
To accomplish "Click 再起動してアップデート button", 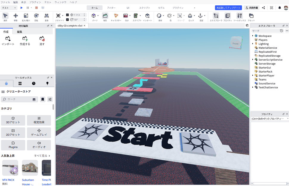I will point(228,8).
